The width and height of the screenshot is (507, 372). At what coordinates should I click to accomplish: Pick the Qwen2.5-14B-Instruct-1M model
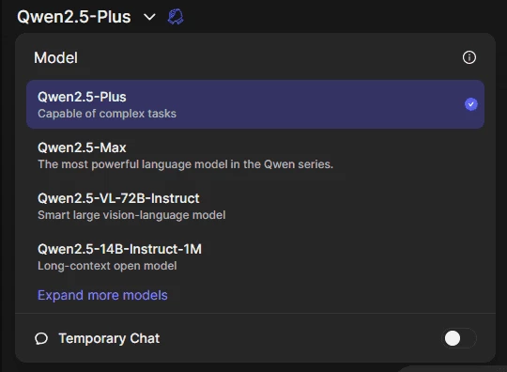coord(255,256)
